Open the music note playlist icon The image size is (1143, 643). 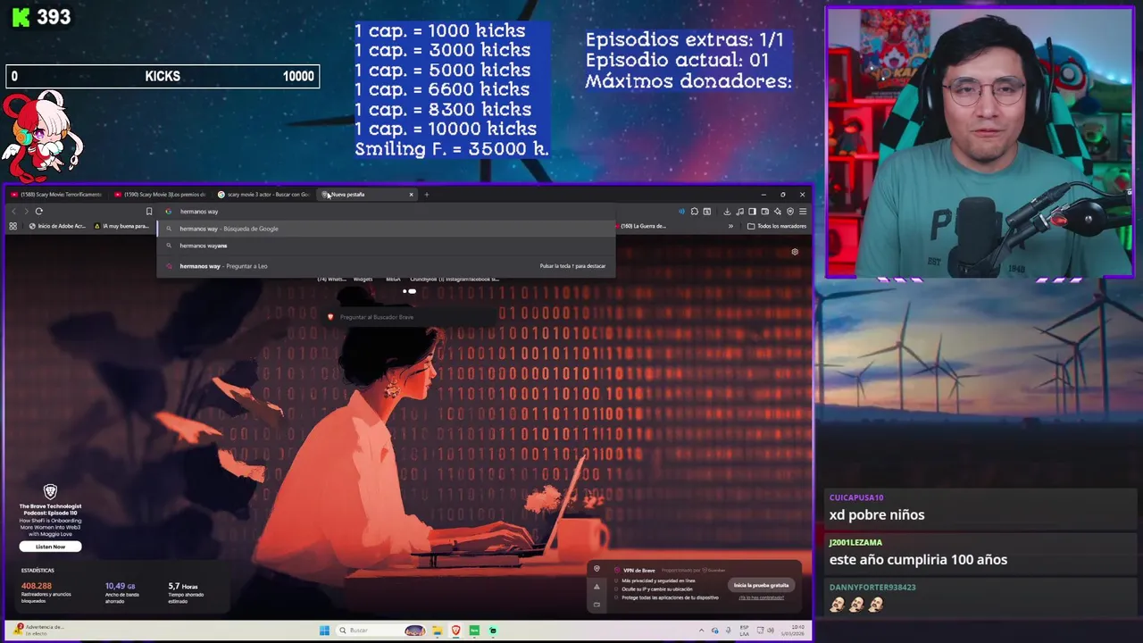point(740,212)
